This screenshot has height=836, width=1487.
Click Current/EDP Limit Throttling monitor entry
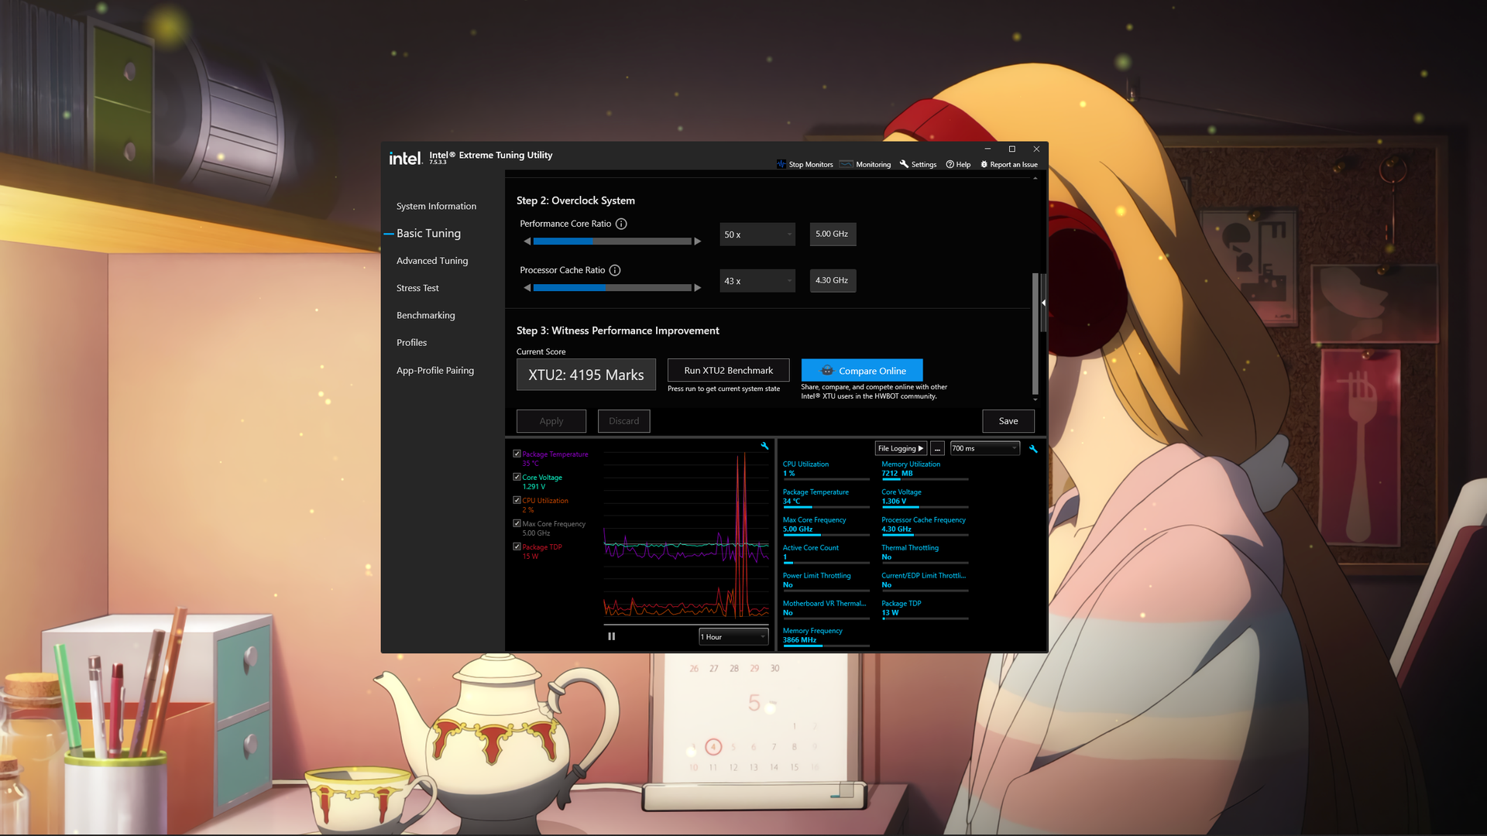click(x=925, y=581)
